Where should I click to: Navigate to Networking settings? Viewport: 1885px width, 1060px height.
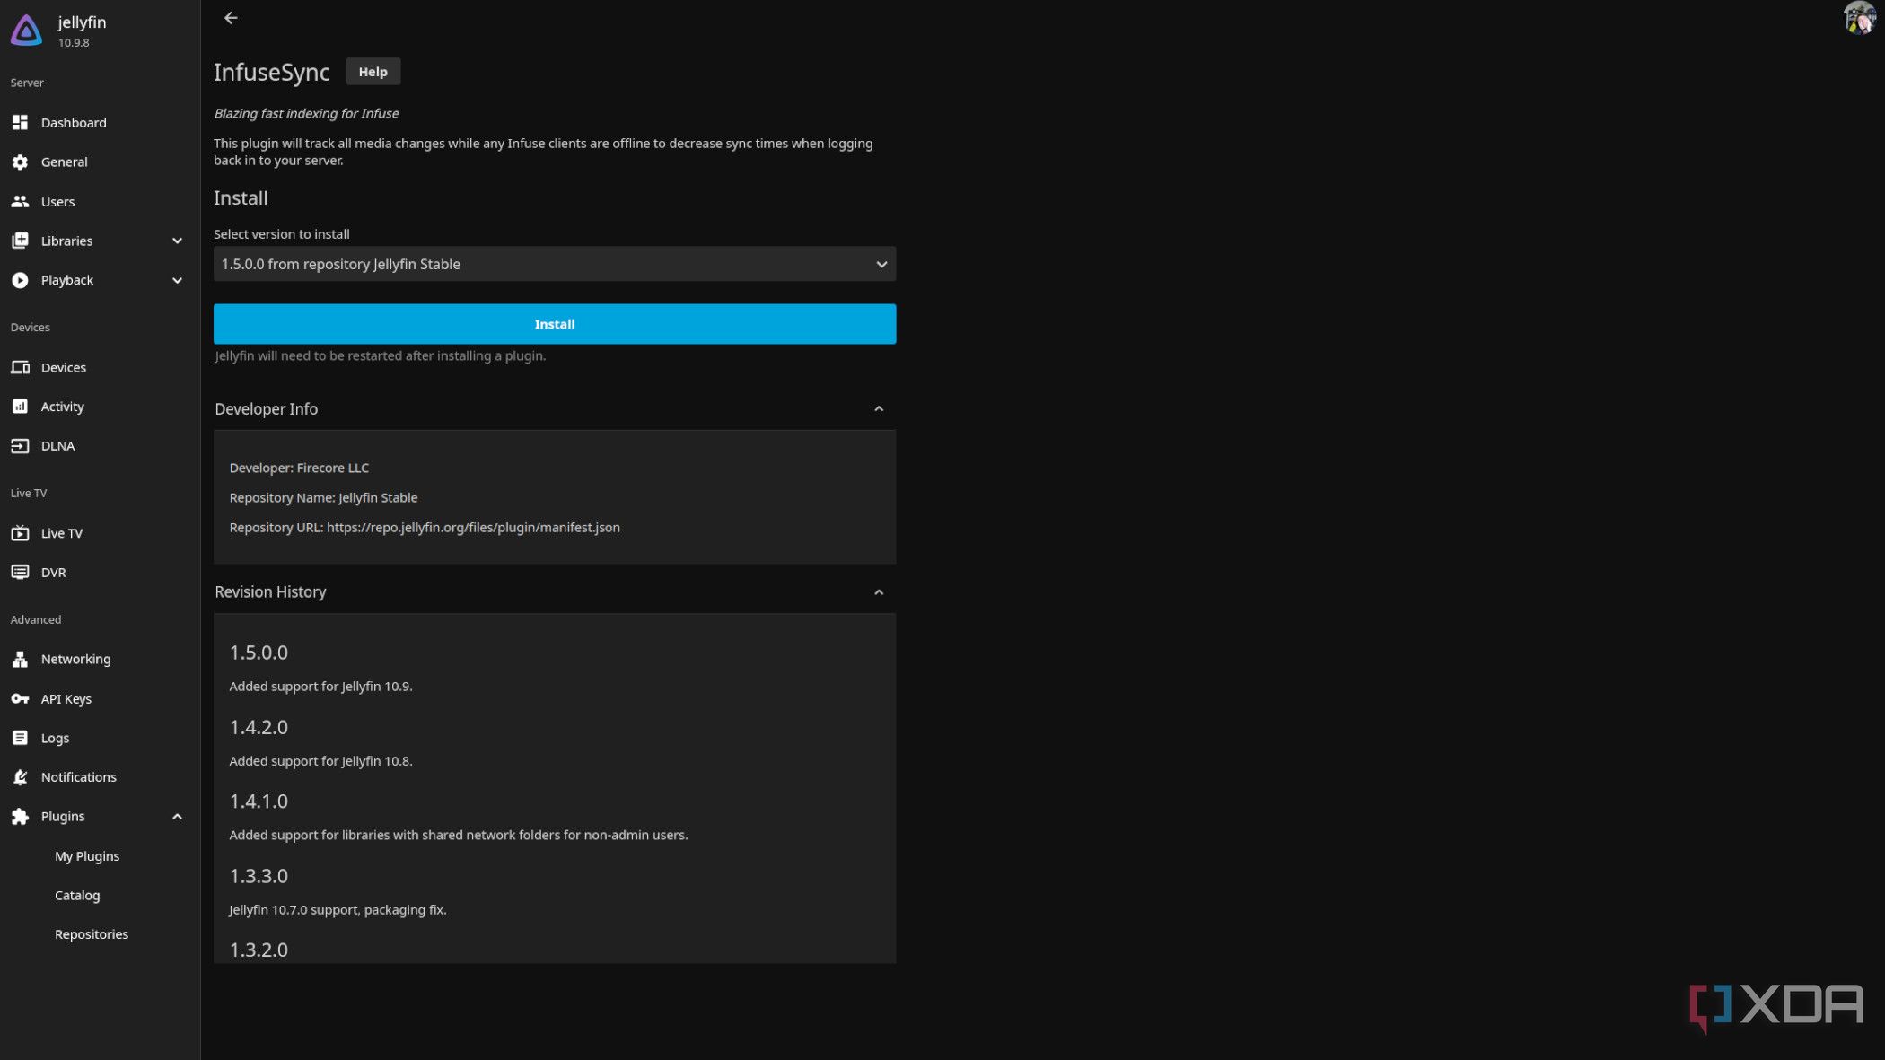pos(75,659)
